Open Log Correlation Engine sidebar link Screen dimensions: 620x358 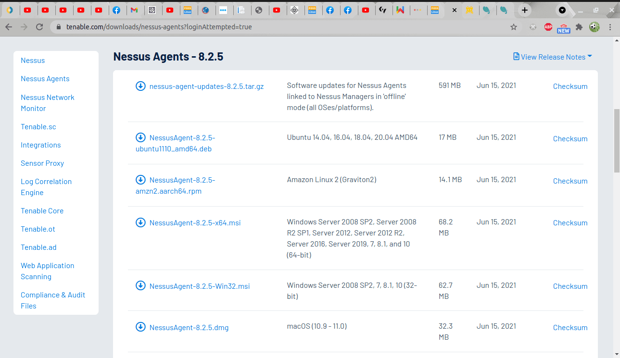[46, 187]
